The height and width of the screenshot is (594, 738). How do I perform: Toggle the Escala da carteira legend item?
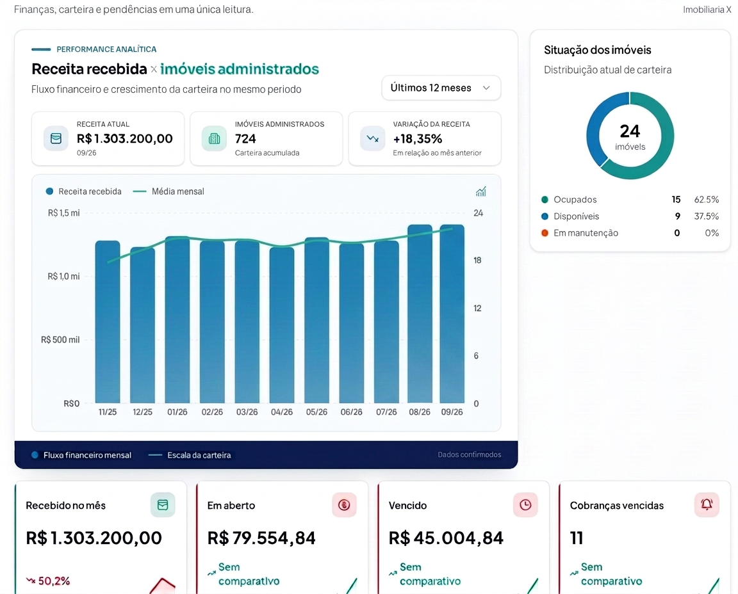click(x=190, y=455)
